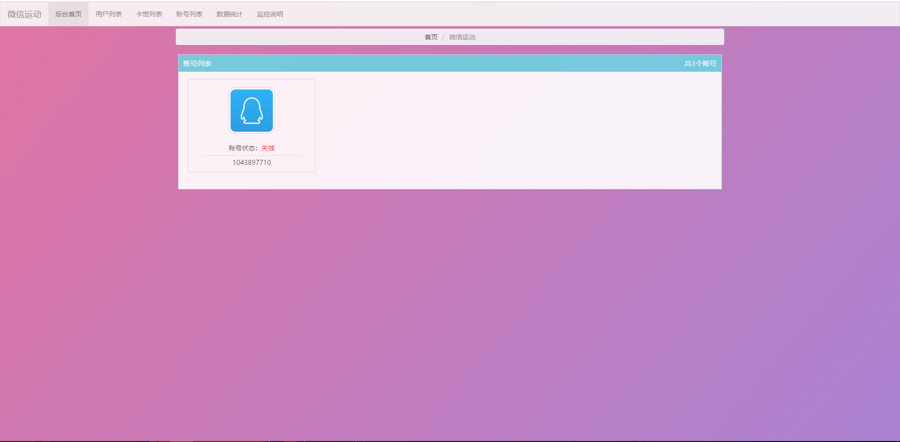Click the 首页 breadcrumb link

[x=431, y=37]
